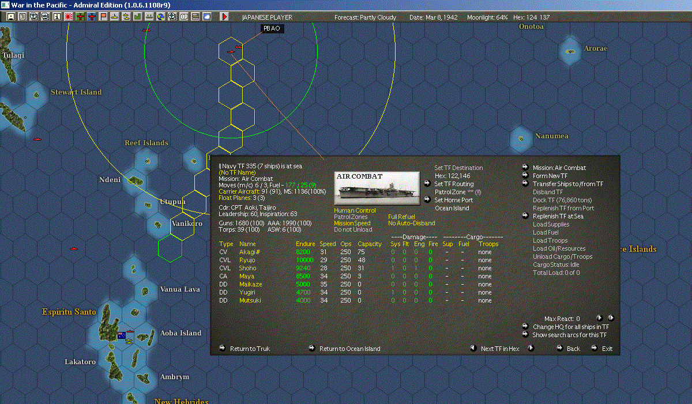The width and height of the screenshot is (692, 404).
Task: Click the floppy disk save icon in toolbar
Action: coord(10,17)
